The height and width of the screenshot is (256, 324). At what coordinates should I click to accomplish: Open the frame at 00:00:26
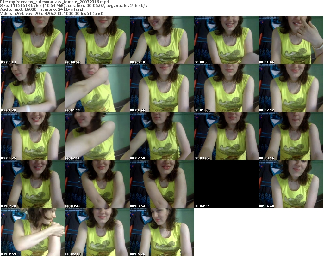point(97,40)
